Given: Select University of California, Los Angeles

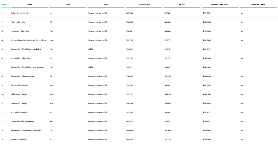Looking at the screenshot, I should coord(28,67).
